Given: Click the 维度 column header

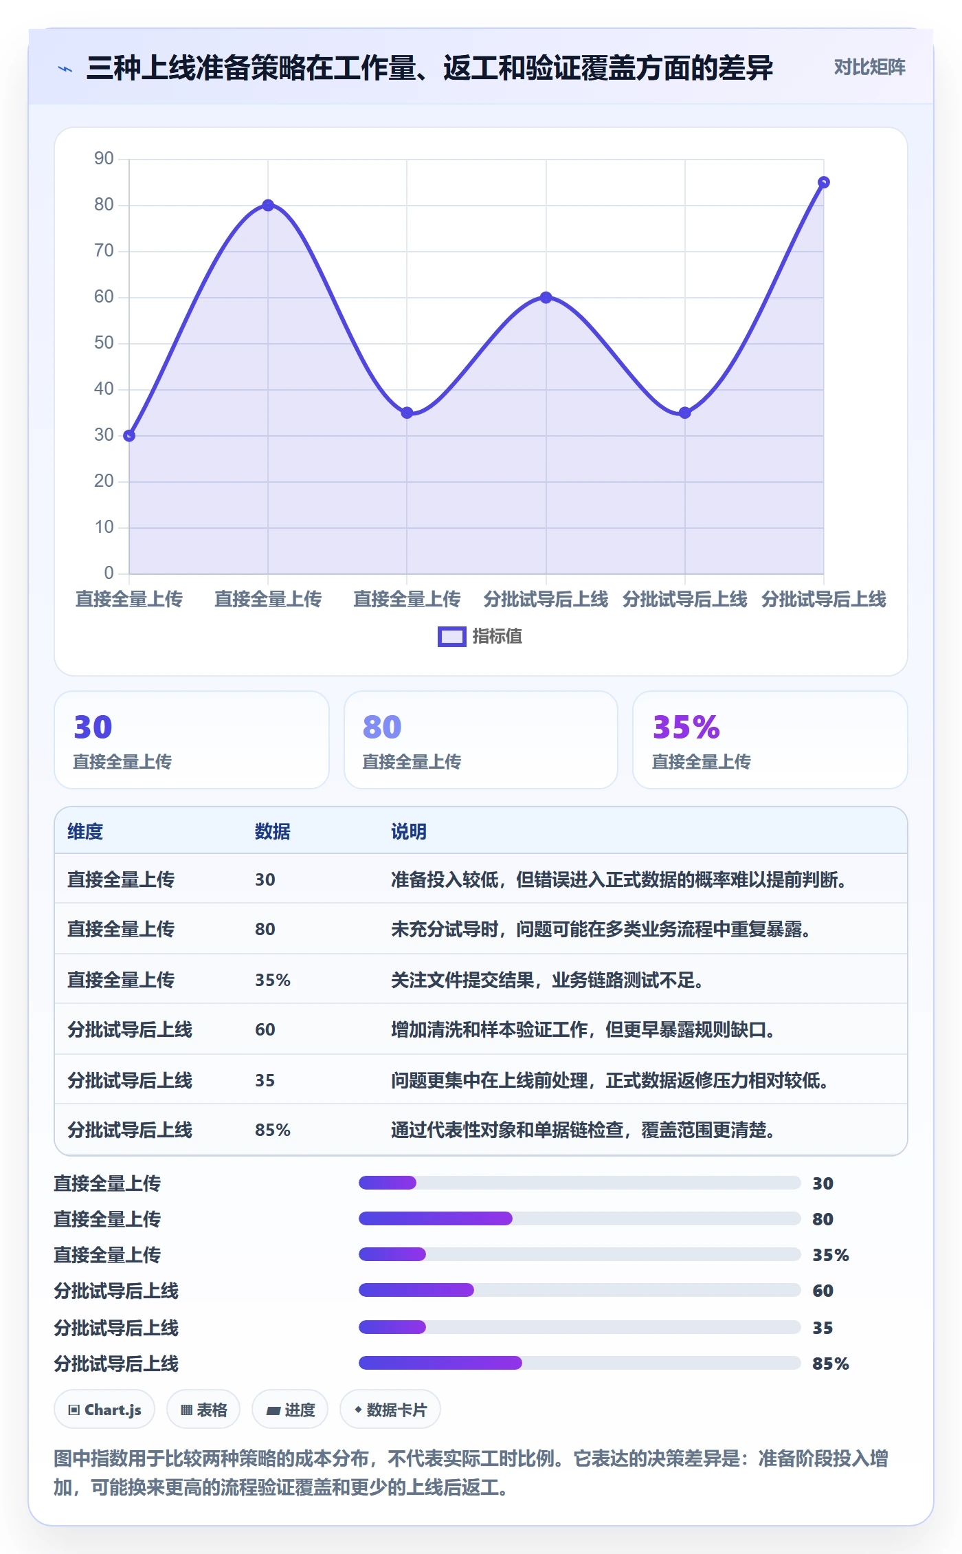Looking at the screenshot, I should [x=85, y=832].
